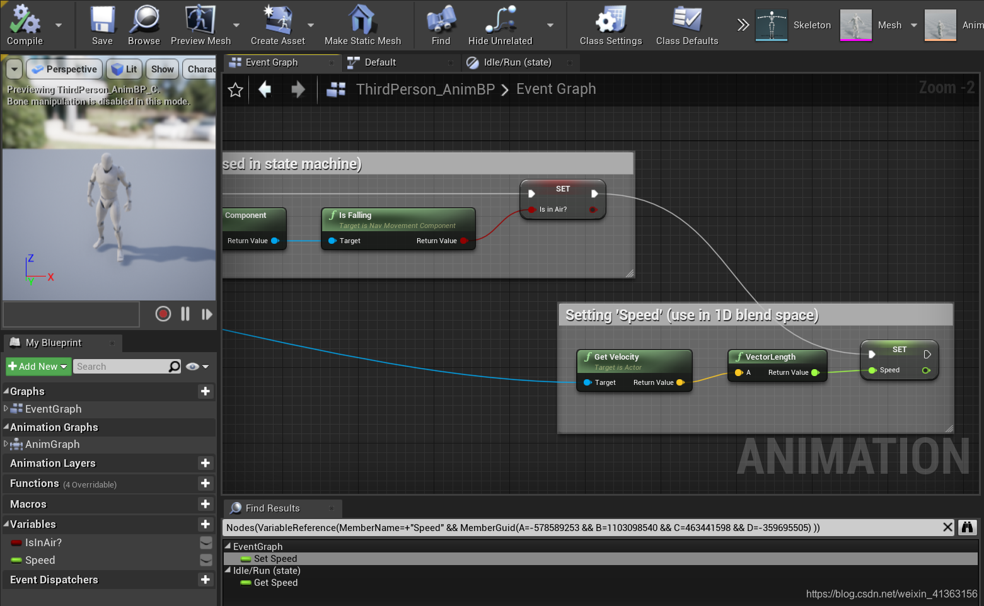Navigate forward in graph history
The width and height of the screenshot is (984, 606).
point(298,89)
